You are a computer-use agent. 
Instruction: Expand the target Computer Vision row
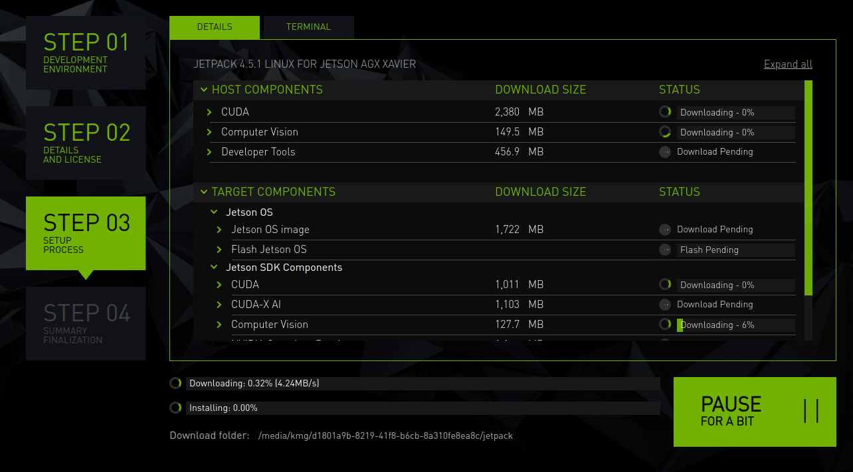219,325
